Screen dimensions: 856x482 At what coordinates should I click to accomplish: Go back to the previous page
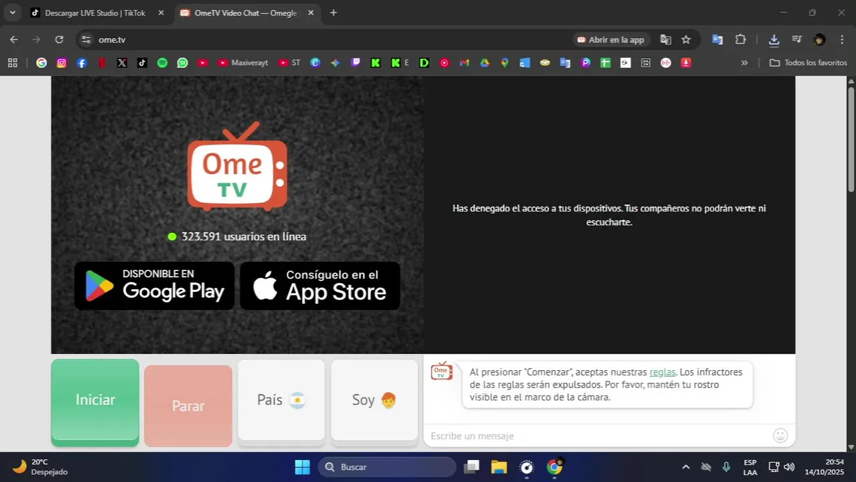(x=14, y=39)
